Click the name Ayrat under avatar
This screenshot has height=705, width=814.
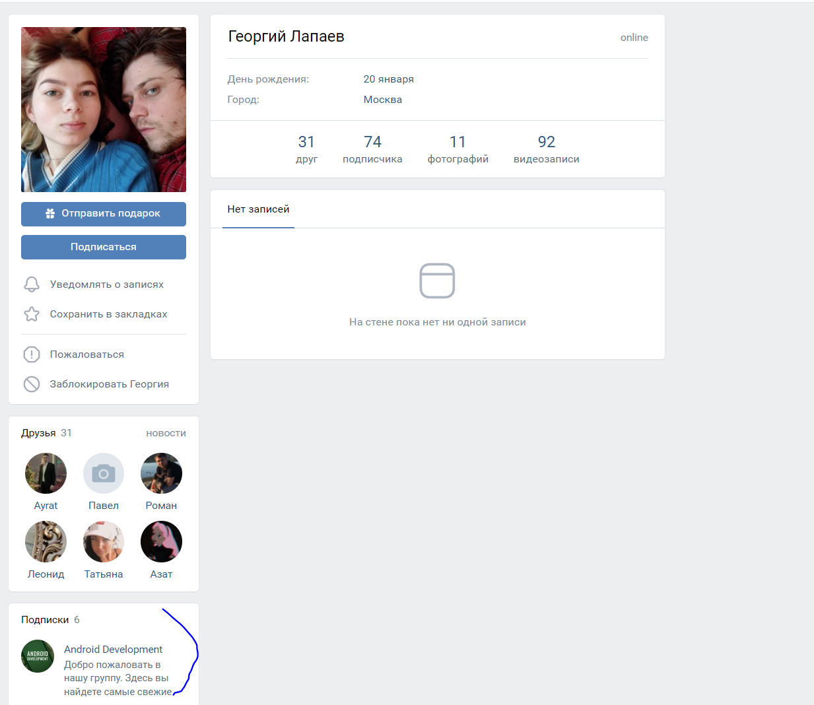(x=46, y=506)
